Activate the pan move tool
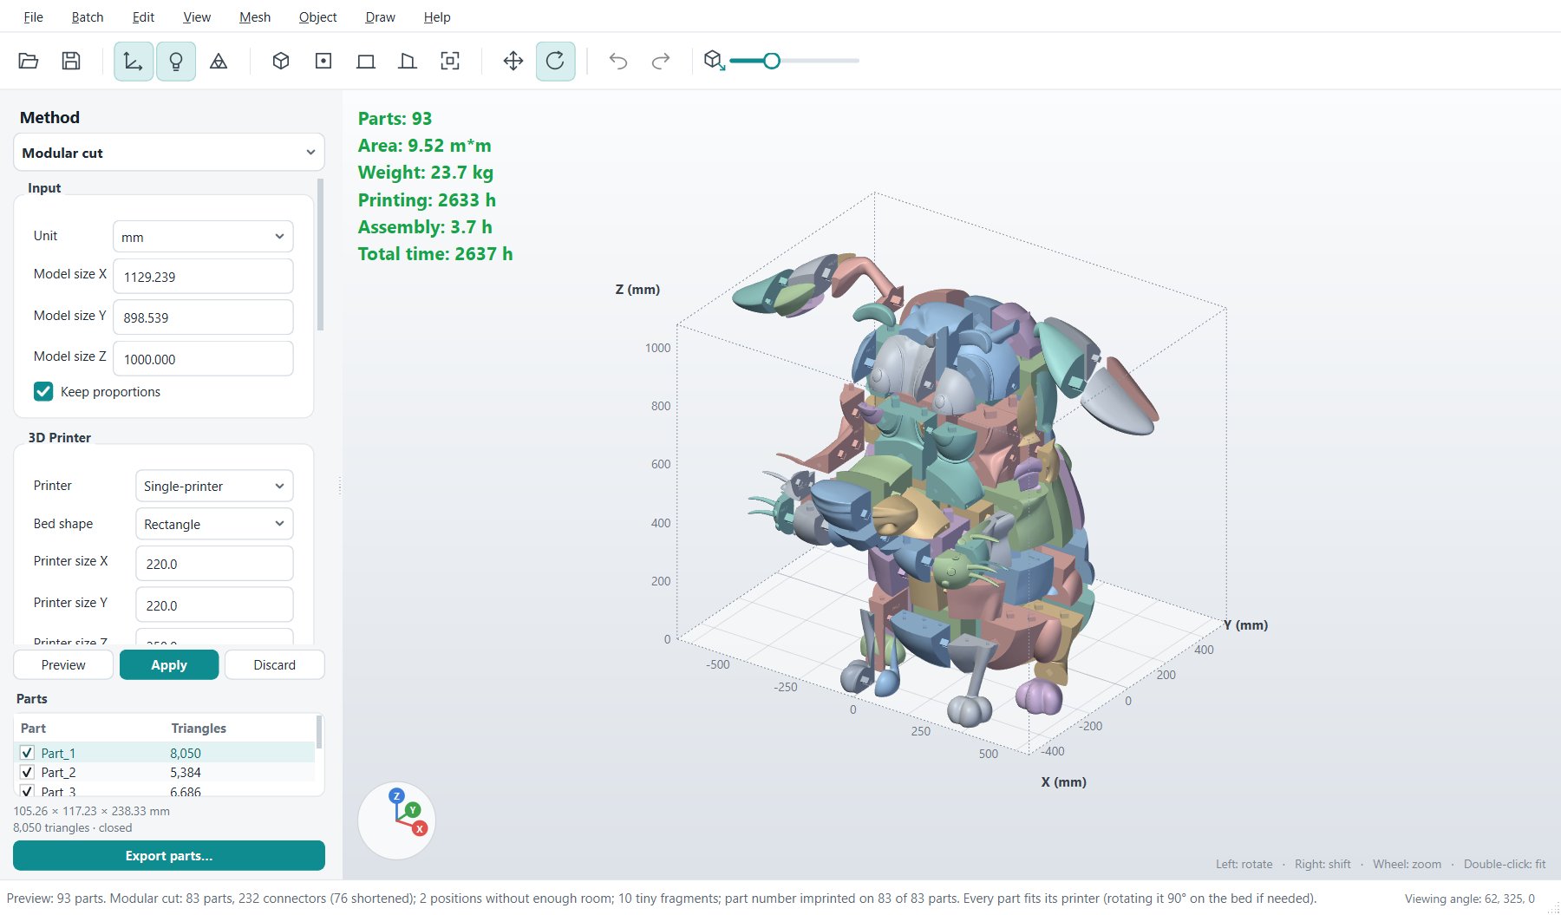This screenshot has width=1561, height=915. coord(513,61)
